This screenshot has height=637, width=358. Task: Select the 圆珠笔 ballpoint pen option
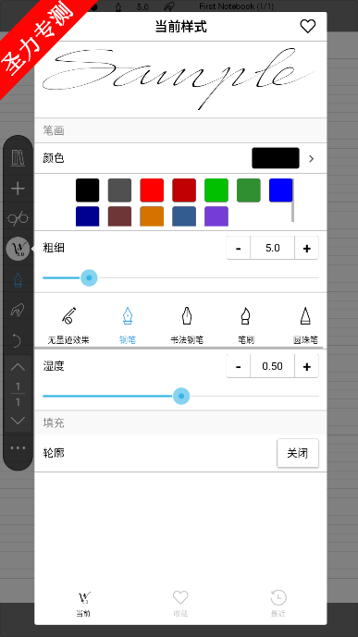point(305,325)
